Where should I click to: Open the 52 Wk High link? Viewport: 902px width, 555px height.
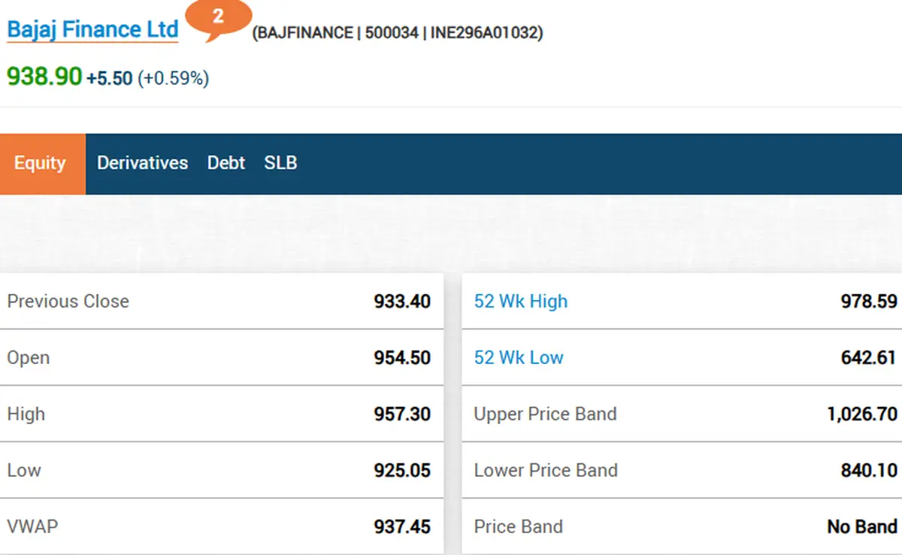pyautogui.click(x=521, y=302)
